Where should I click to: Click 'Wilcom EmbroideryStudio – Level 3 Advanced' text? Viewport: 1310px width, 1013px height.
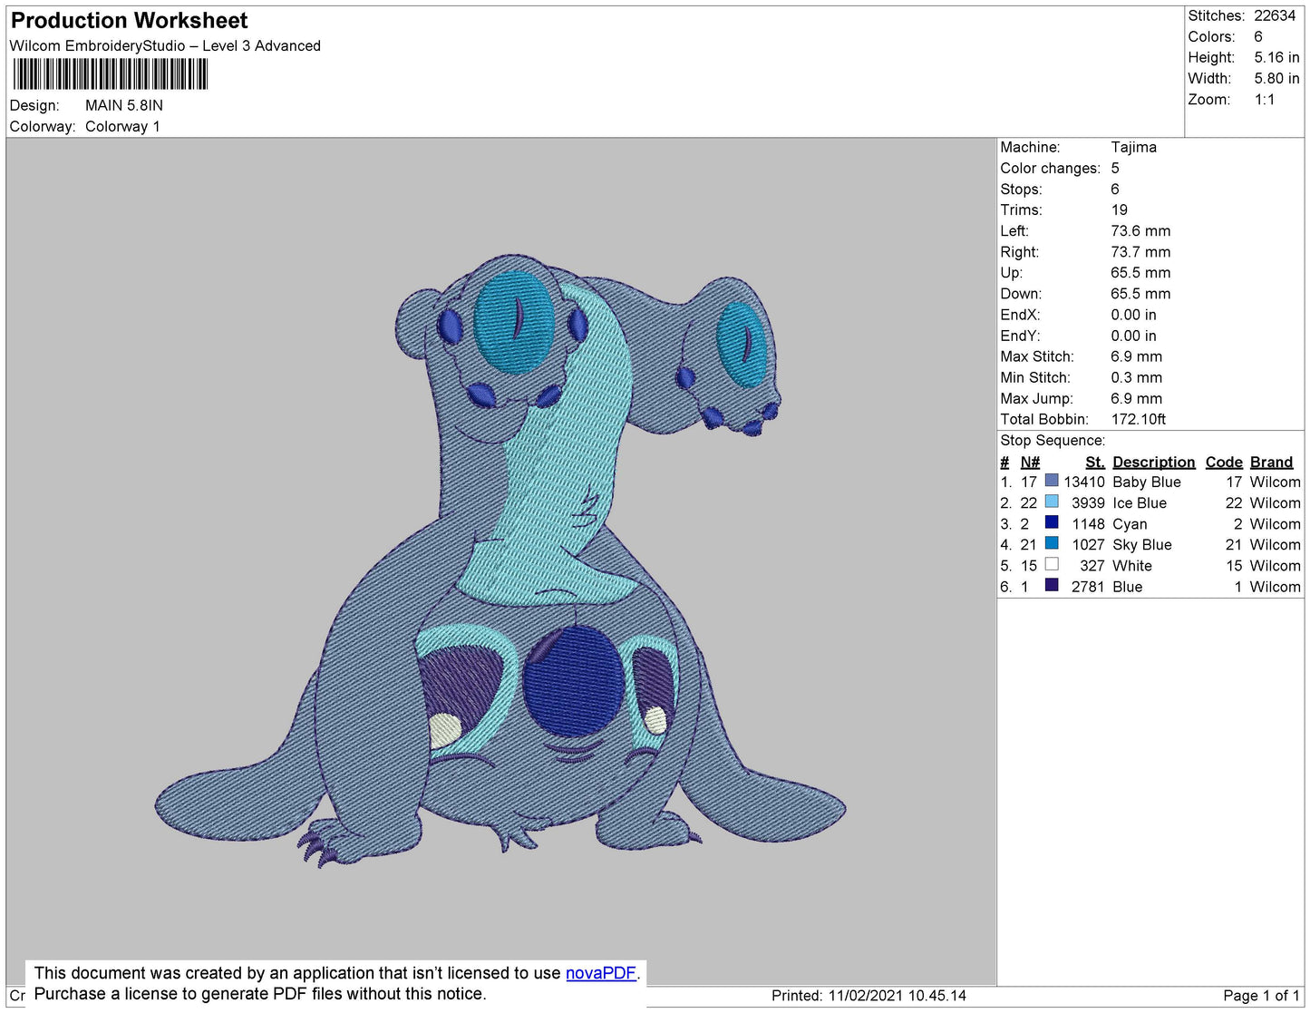coord(165,46)
